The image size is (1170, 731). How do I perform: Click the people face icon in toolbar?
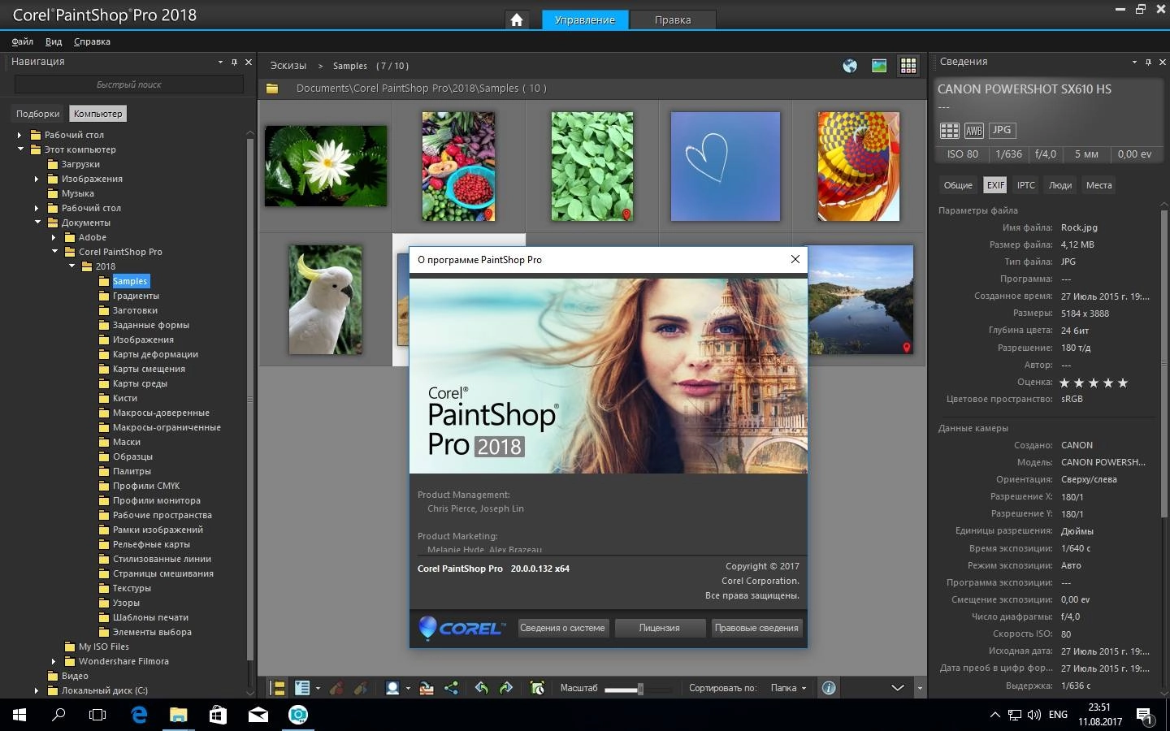pos(392,688)
